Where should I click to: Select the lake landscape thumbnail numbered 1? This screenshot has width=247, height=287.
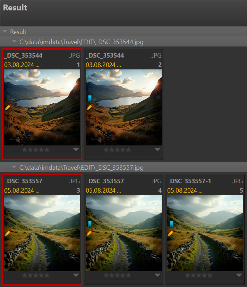[x=42, y=108]
